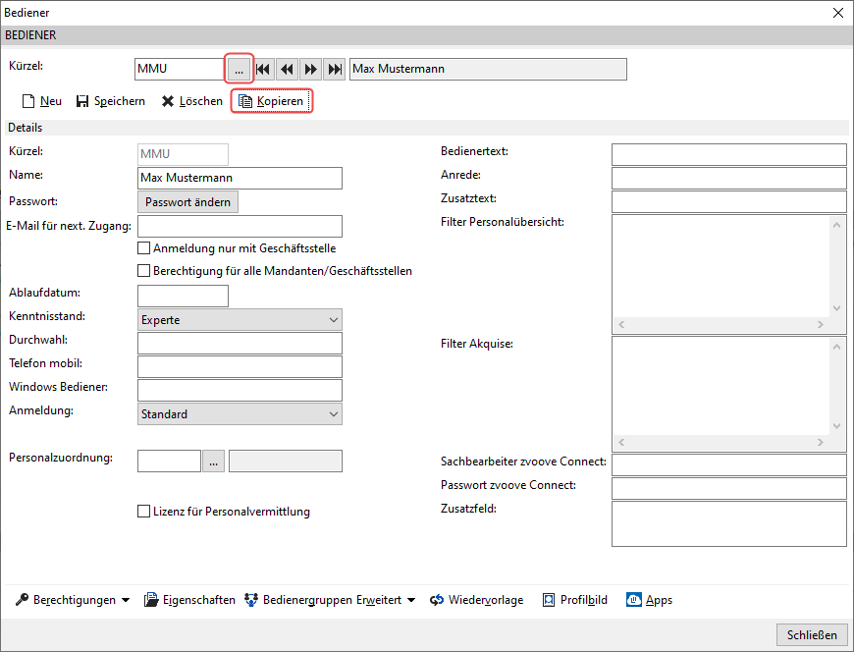Click the Speichern disk icon
854x652 pixels.
click(x=82, y=101)
